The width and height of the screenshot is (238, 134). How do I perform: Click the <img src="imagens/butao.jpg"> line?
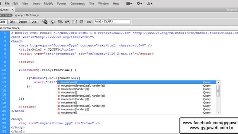coord(59,123)
